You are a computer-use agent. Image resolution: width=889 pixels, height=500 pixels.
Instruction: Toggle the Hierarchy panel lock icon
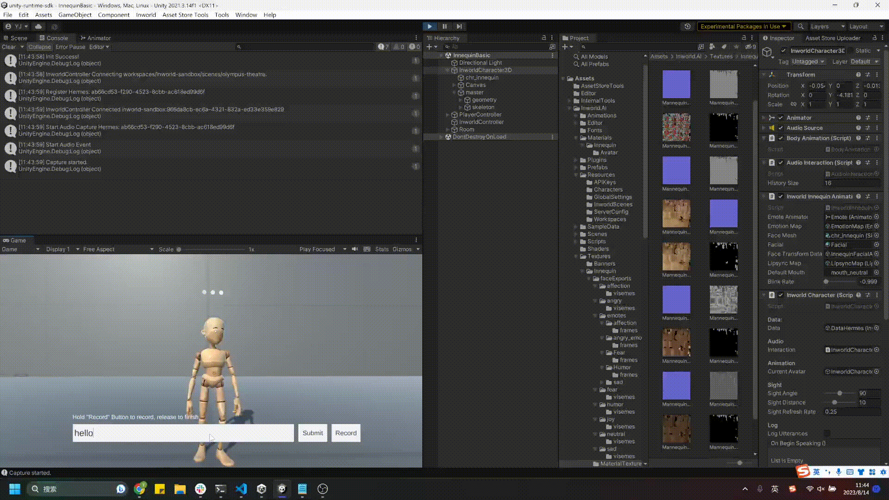click(544, 38)
